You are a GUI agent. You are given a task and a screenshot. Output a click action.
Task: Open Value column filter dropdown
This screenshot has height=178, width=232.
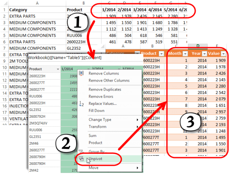pos(223,54)
